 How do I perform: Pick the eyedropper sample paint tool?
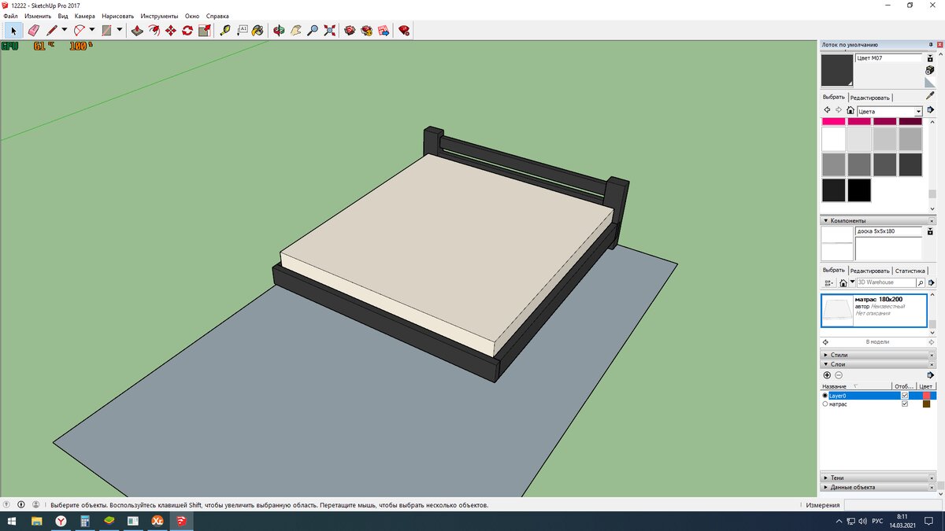click(930, 96)
